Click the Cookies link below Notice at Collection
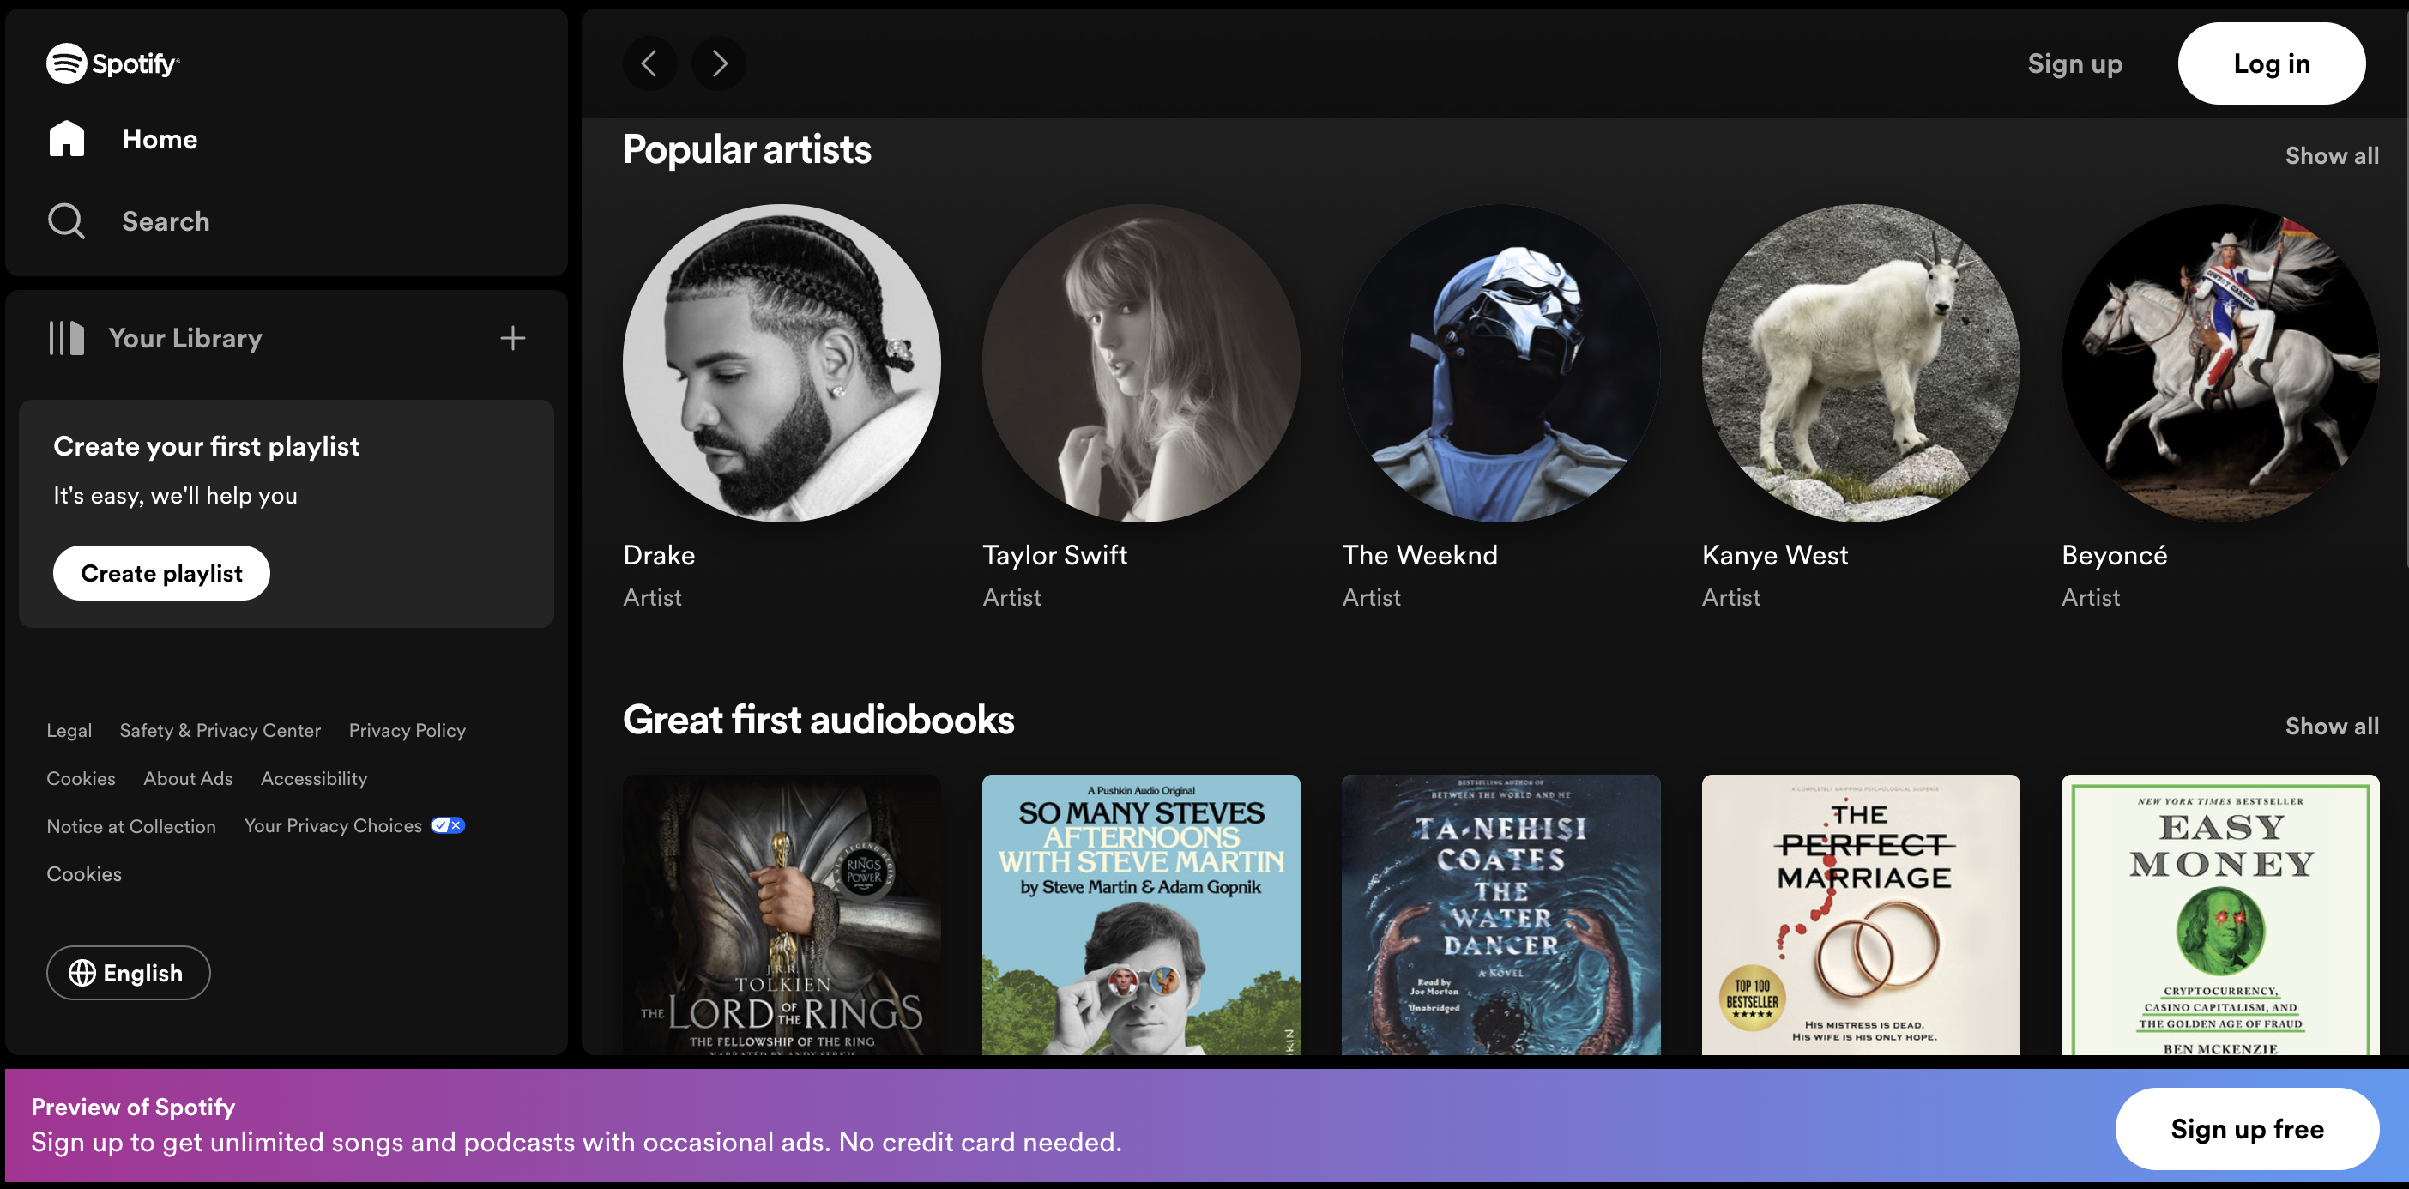The image size is (2409, 1189). pos(84,874)
